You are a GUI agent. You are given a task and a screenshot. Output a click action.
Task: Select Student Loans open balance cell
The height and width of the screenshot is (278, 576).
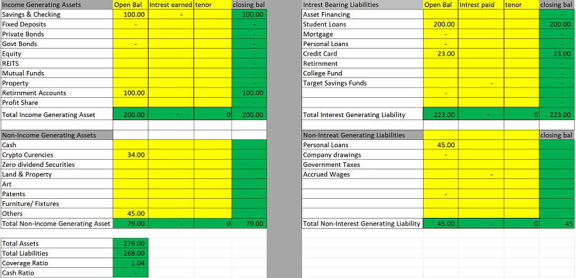click(x=440, y=24)
